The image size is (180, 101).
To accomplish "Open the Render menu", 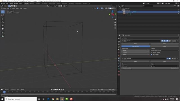I will pos(11,3).
